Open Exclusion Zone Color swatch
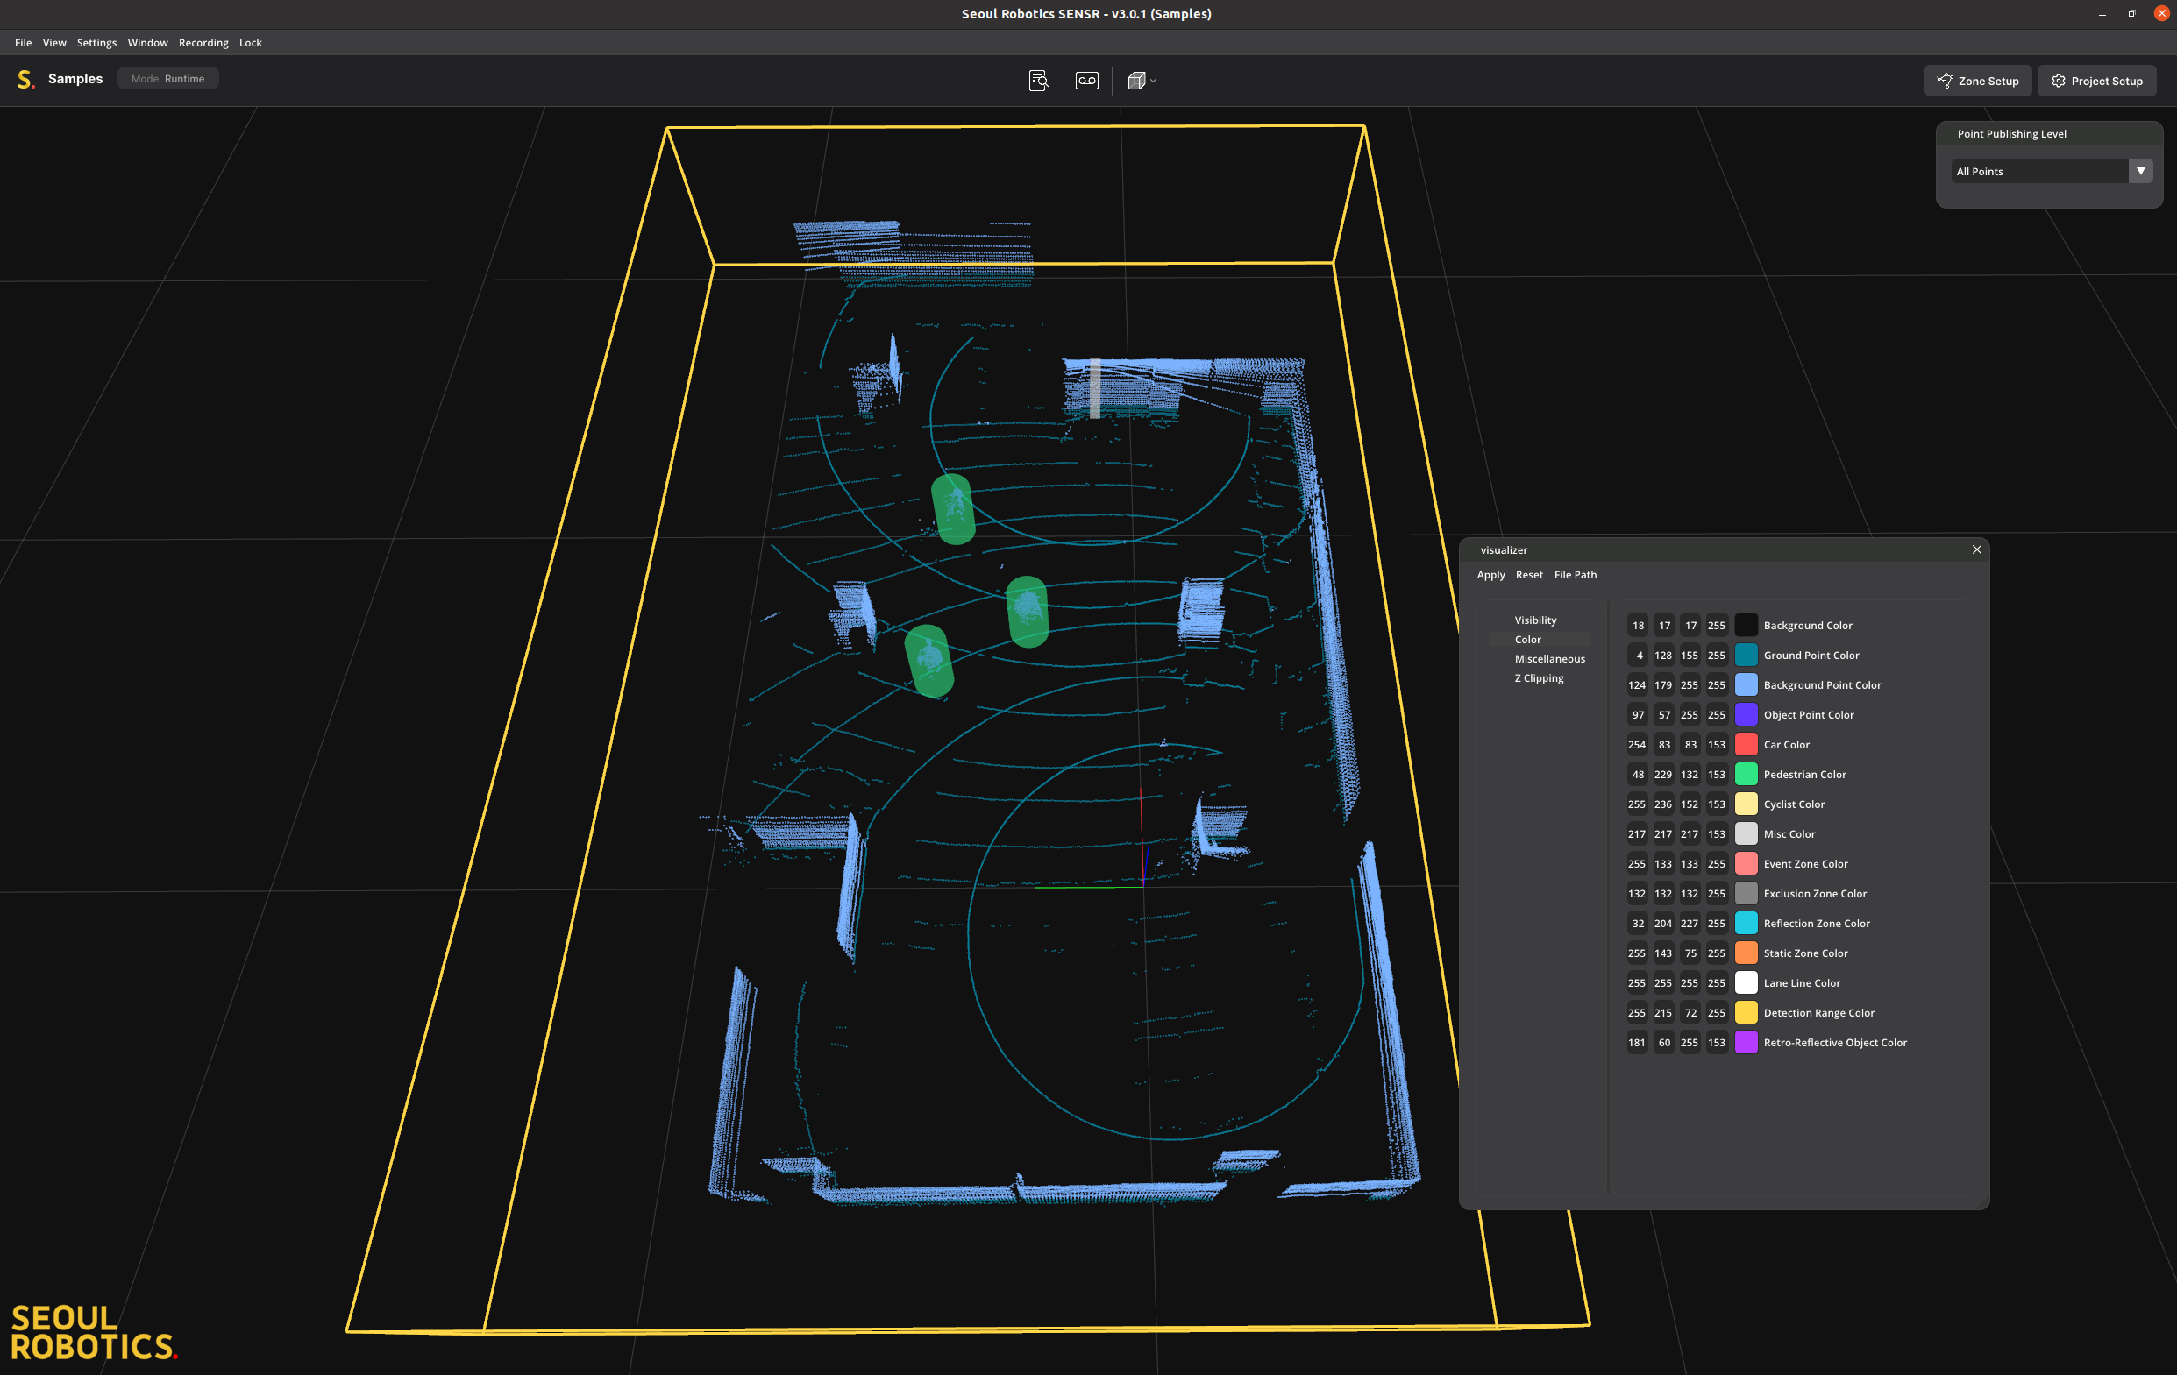Screen dimensions: 2177x1375 tap(1746, 894)
